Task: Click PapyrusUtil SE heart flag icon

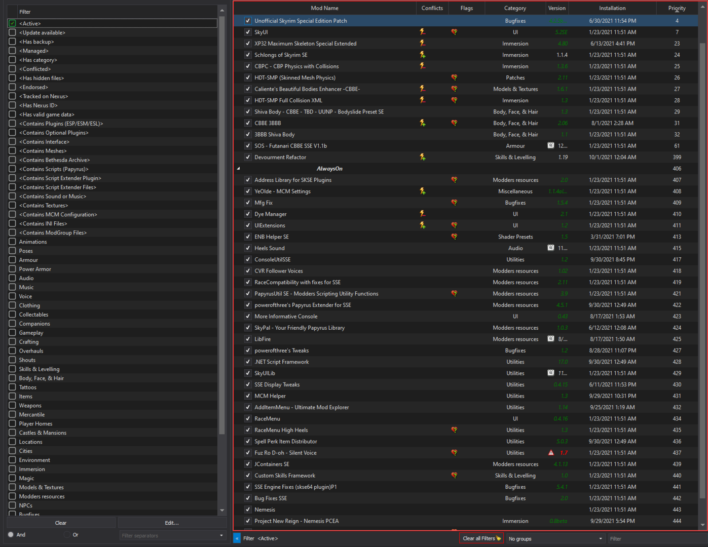Action: click(454, 294)
